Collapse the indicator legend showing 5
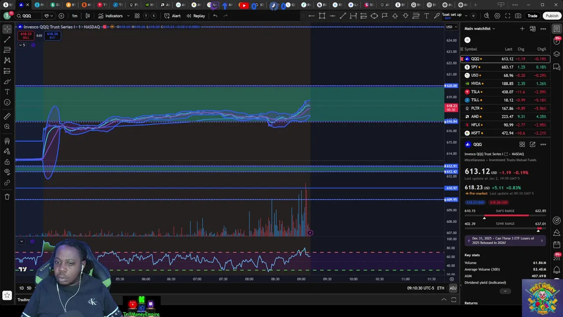The image size is (563, 317). pyautogui.click(x=22, y=45)
